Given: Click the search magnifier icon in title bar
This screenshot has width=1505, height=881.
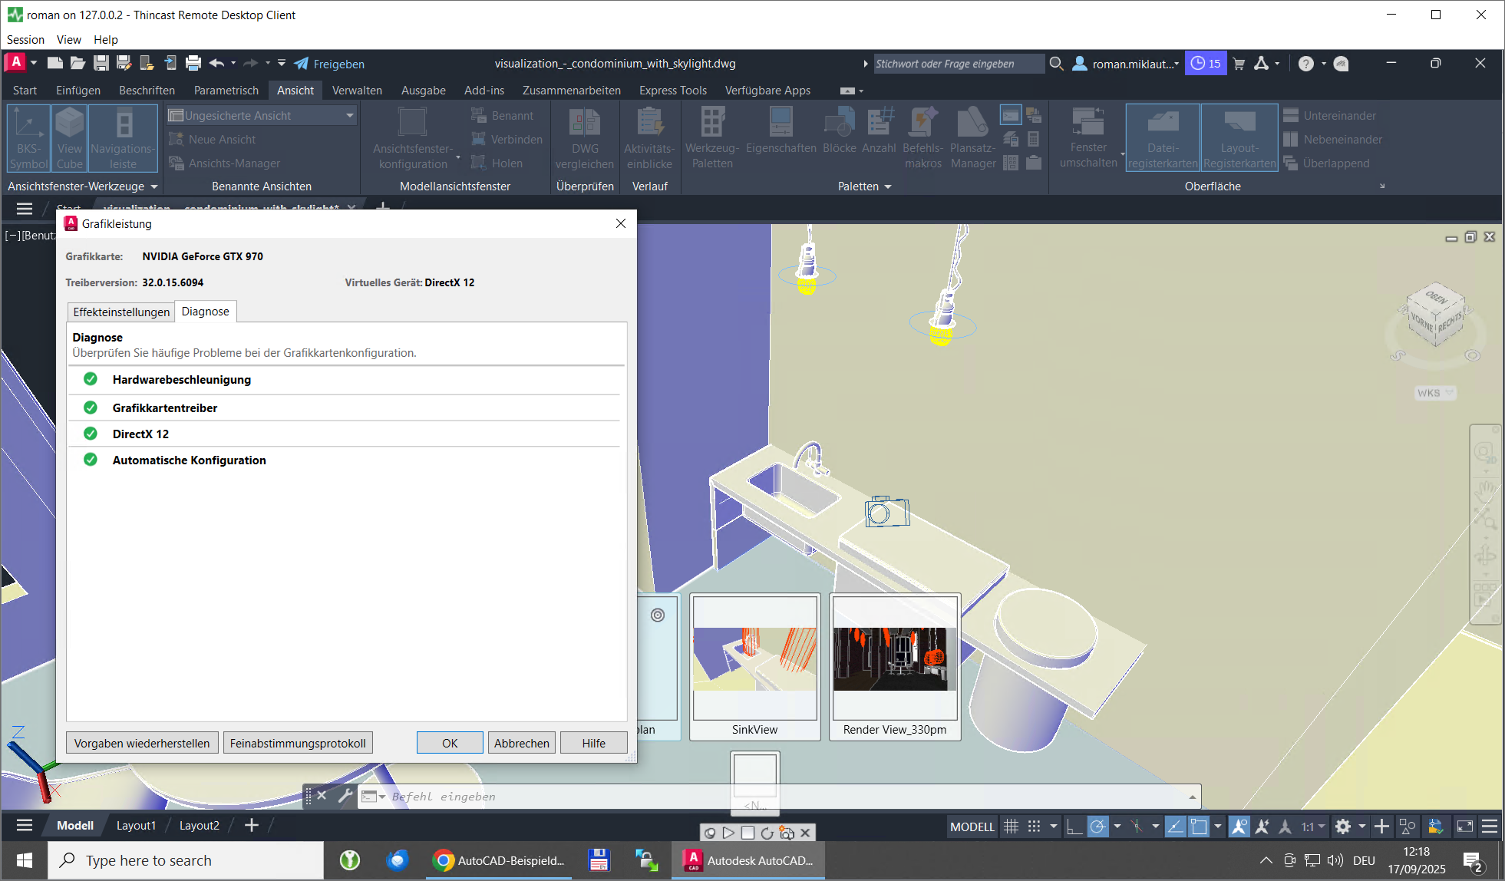Looking at the screenshot, I should [1056, 64].
